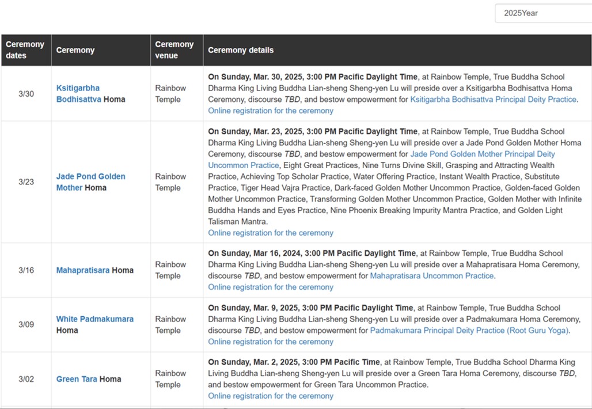Click Rainbow Temple venue in 3/23 row
This screenshot has width=592, height=409.
(x=170, y=182)
